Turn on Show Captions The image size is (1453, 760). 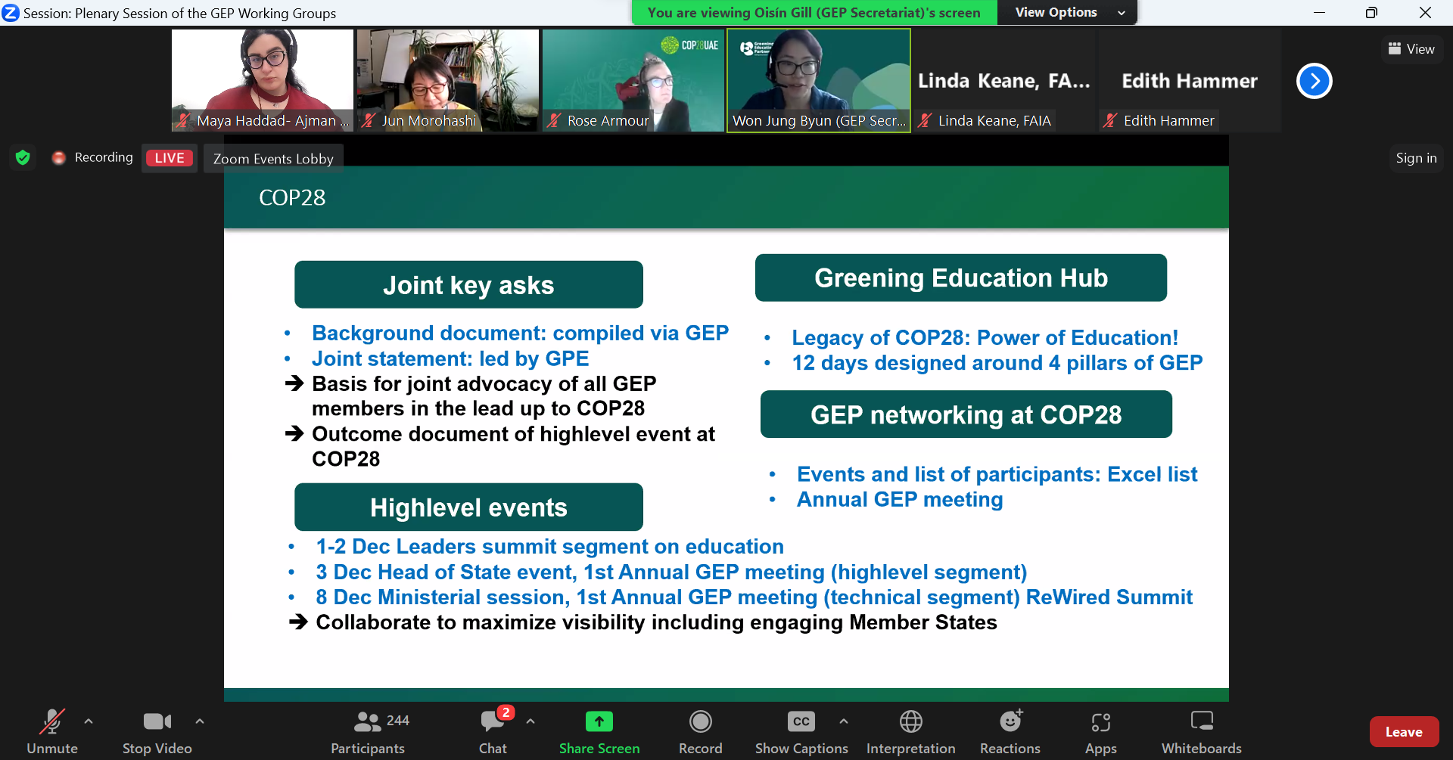click(801, 722)
